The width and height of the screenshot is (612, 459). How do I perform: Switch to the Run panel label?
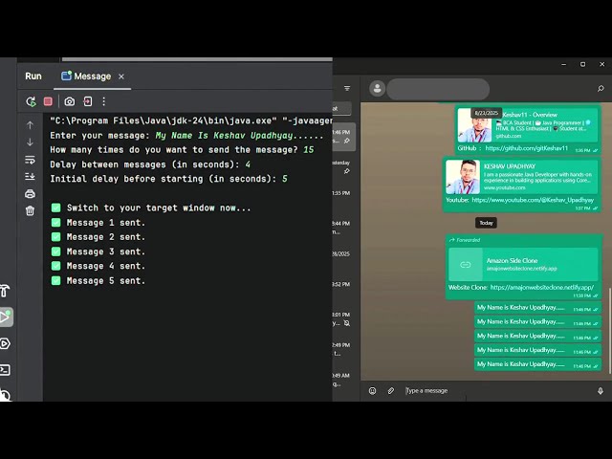[33, 76]
